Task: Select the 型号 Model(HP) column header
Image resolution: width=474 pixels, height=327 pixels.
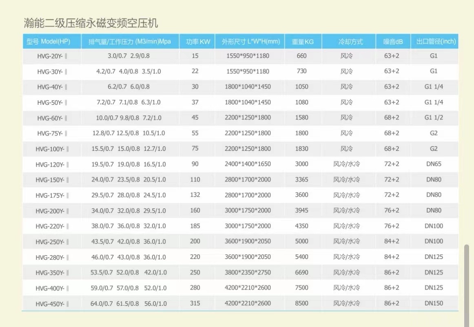Action: (51, 42)
